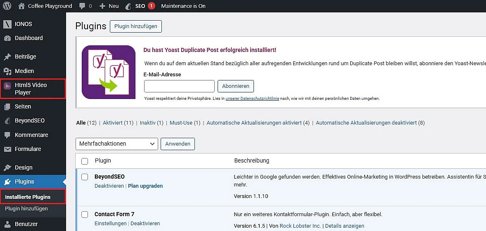Viewport: 486px width, 231px height.
Task: Open Html5 Video Player menu label
Action: click(31, 89)
